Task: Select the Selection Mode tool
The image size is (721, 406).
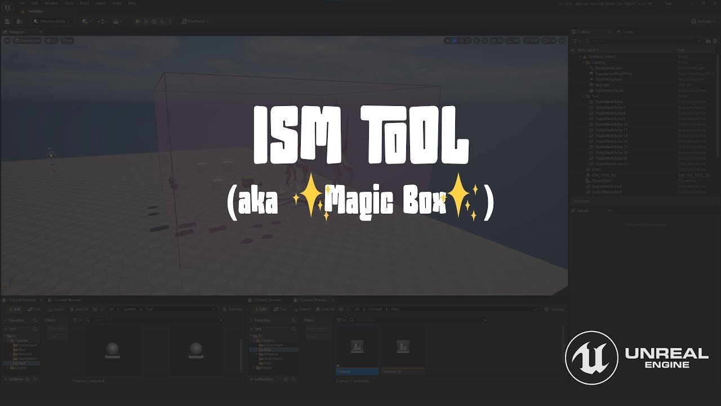Action: tap(51, 21)
